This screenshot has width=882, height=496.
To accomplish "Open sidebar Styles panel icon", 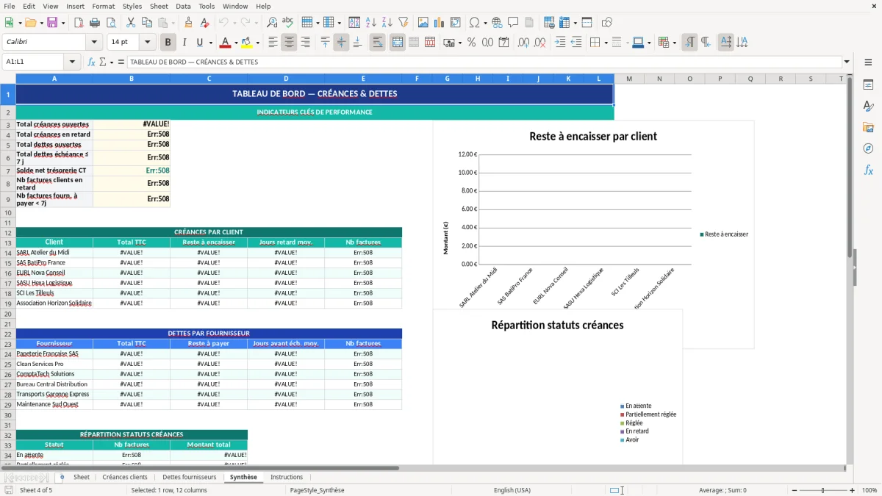I will 868,107.
